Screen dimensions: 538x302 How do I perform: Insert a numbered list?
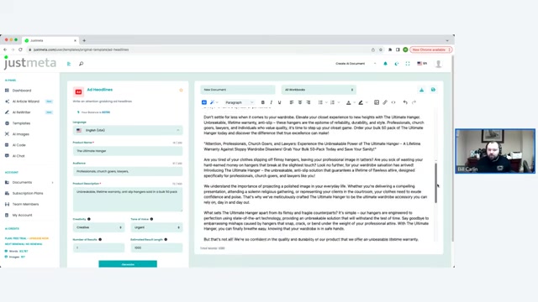332,102
